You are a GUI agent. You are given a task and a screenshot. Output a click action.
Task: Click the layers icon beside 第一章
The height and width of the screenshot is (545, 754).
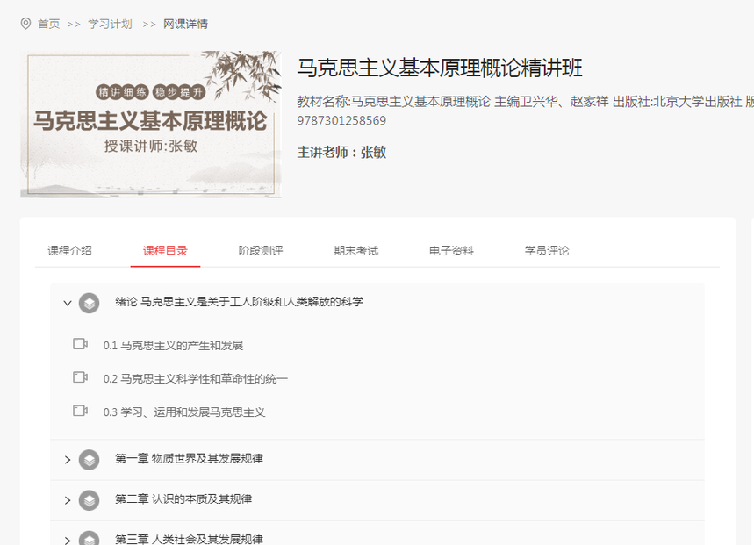[89, 460]
